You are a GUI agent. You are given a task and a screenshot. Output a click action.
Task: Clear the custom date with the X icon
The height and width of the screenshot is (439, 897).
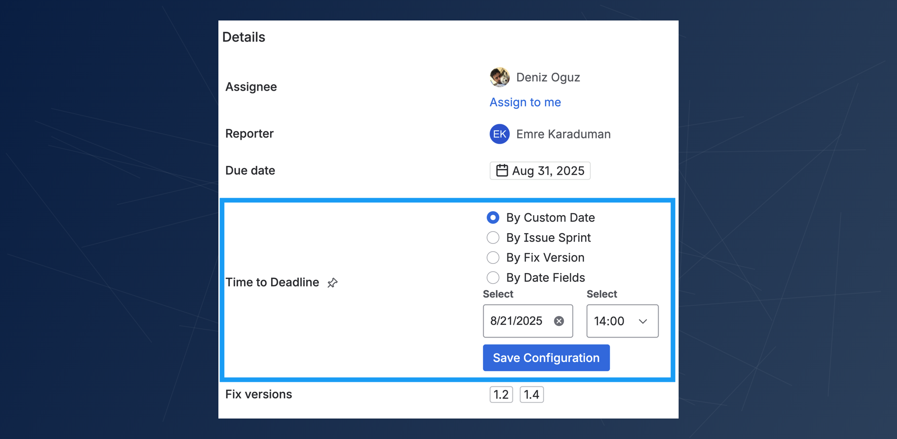[559, 321]
